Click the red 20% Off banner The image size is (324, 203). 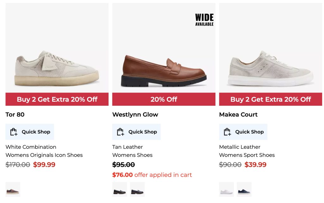click(x=164, y=99)
